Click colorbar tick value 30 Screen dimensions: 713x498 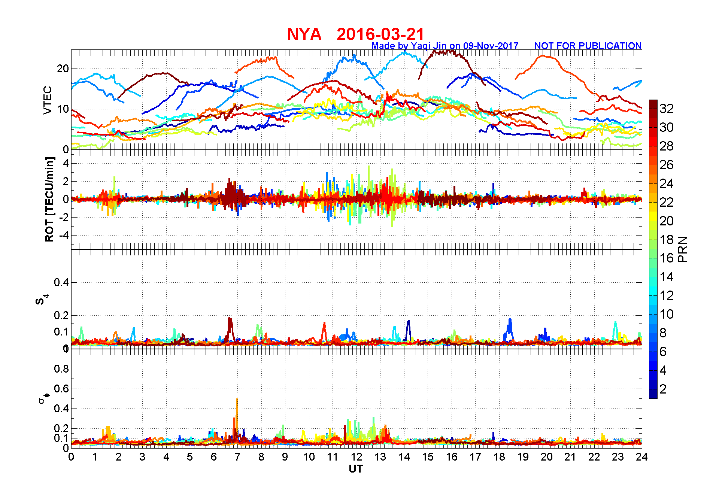click(x=667, y=127)
